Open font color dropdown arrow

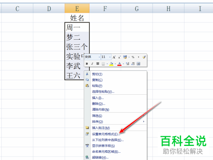click(124, 64)
